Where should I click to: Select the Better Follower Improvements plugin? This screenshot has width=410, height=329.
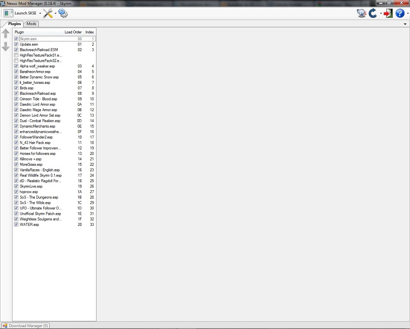pyautogui.click(x=54, y=148)
